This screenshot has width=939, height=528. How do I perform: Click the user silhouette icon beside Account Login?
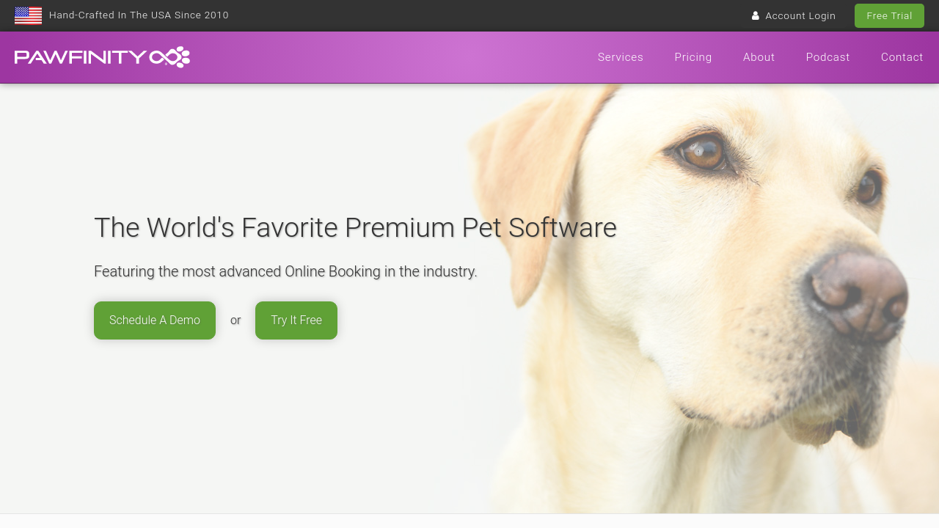[756, 15]
